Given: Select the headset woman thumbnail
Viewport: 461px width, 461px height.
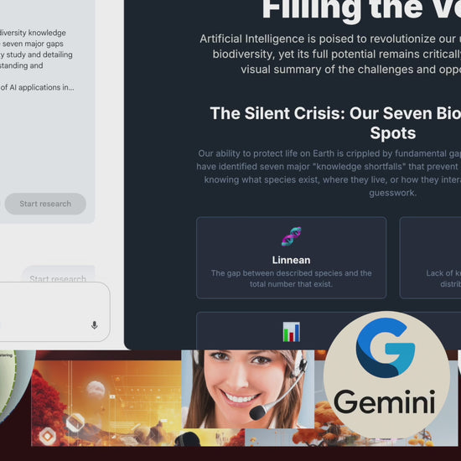Looking at the screenshot, I should tap(247, 389).
